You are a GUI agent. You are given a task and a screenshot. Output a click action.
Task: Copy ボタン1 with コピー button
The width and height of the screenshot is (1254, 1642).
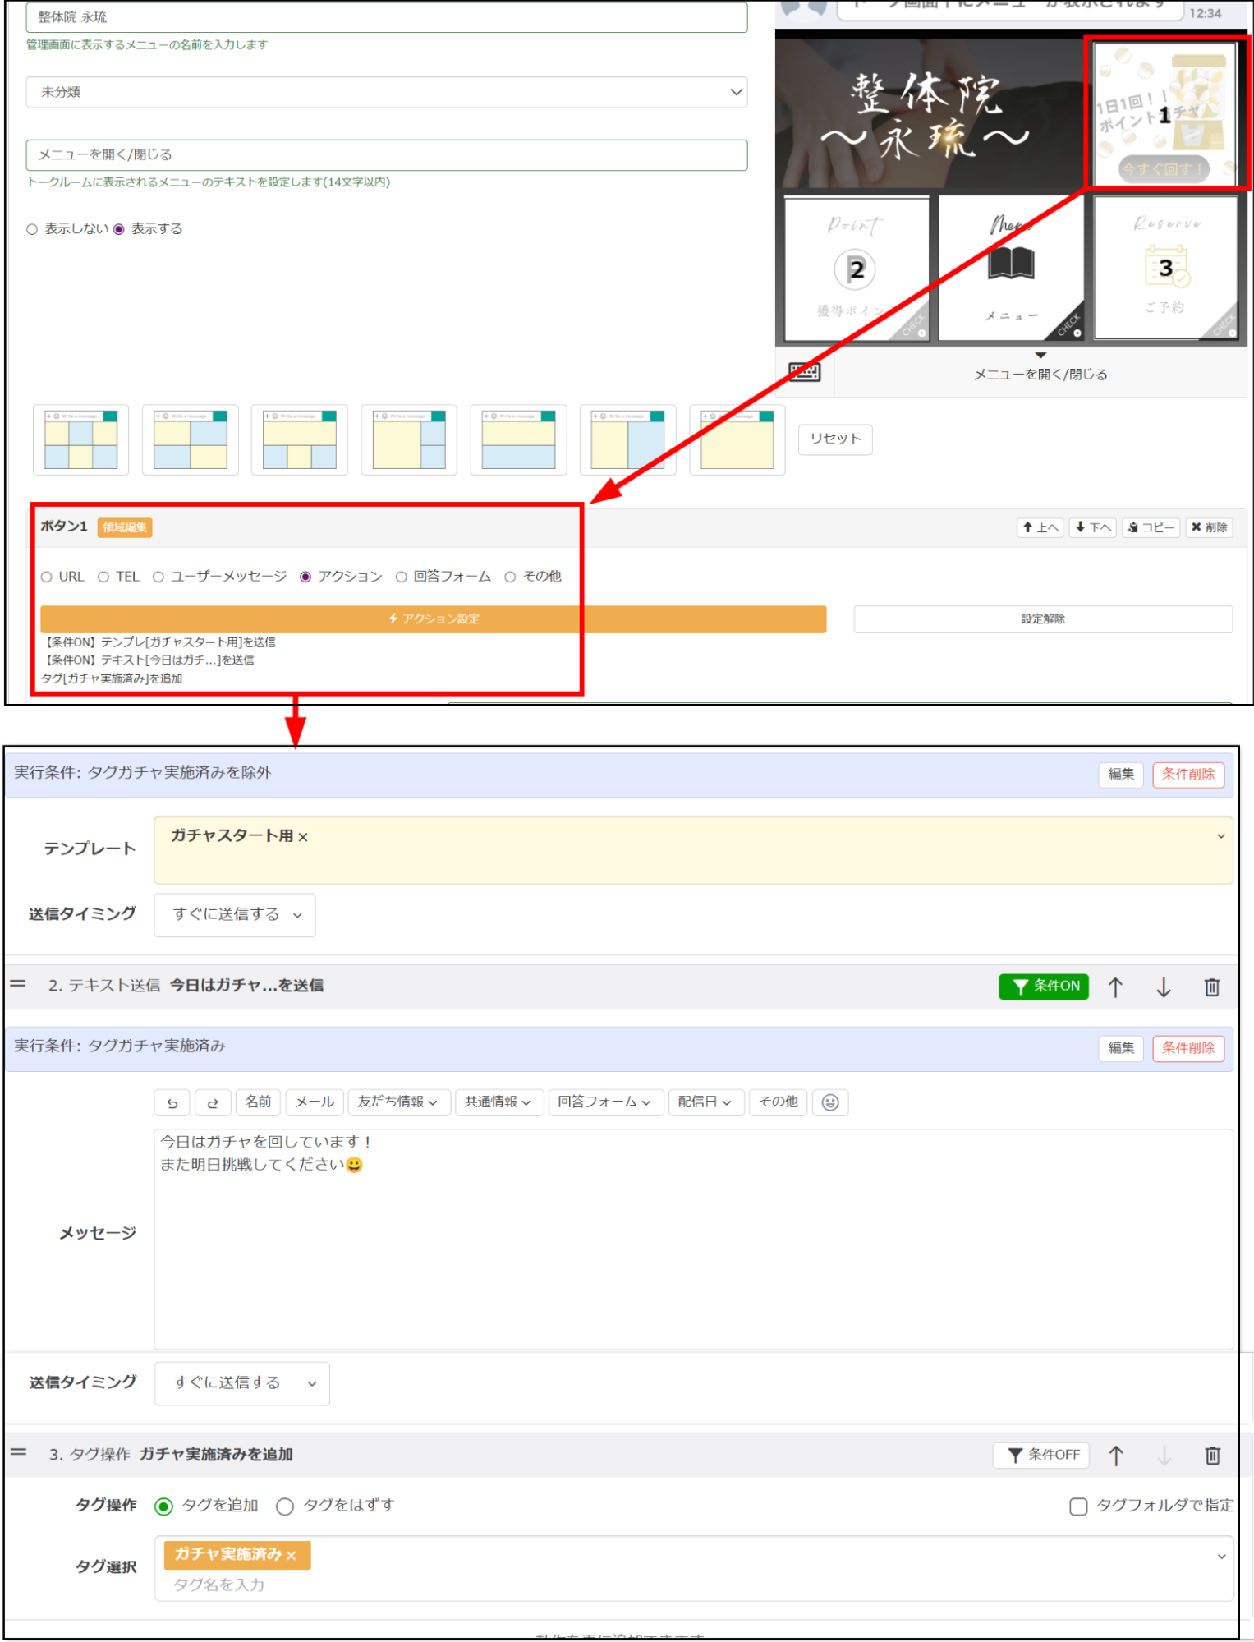[x=1151, y=527]
